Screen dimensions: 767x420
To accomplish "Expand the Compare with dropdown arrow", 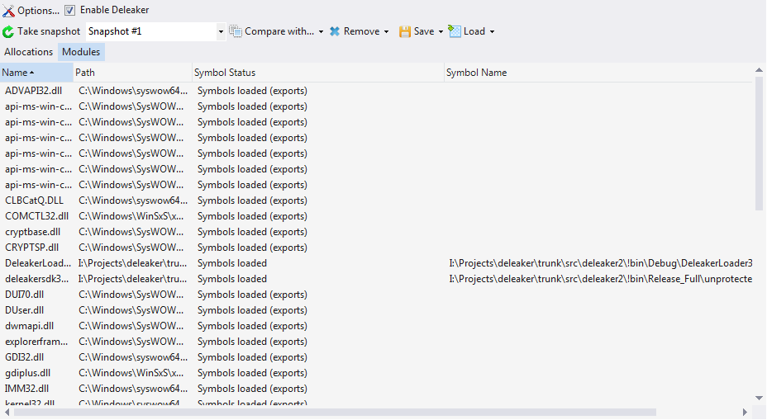I will click(321, 31).
